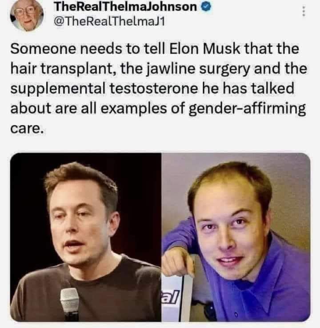Click the final word "care." in tweet
The height and width of the screenshot is (328, 320).
27,128
